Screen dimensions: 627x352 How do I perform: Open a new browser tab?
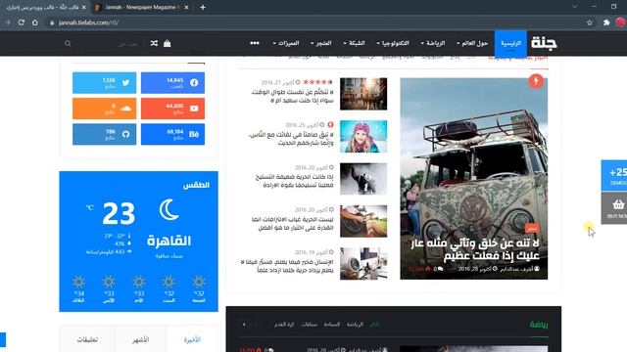click(203, 7)
